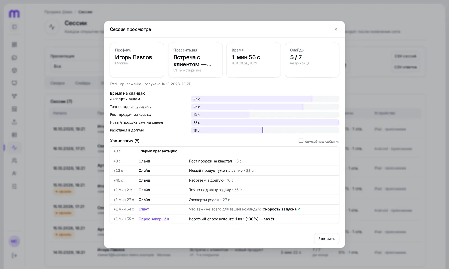Click the purple Опрос завершён event label

pos(154,219)
